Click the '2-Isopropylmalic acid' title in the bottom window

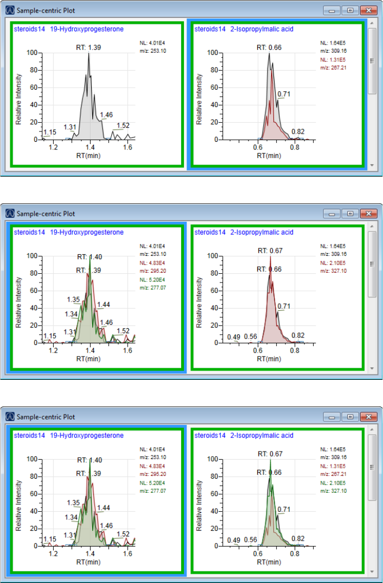(x=261, y=435)
